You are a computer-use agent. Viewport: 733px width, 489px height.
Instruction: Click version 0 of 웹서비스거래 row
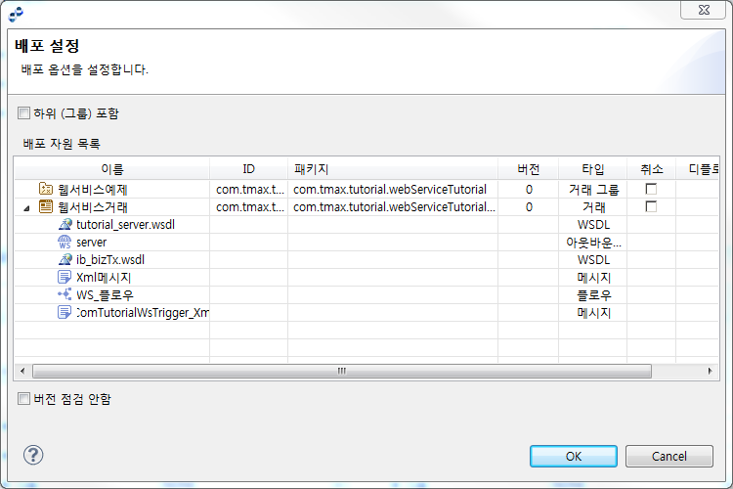click(x=529, y=206)
